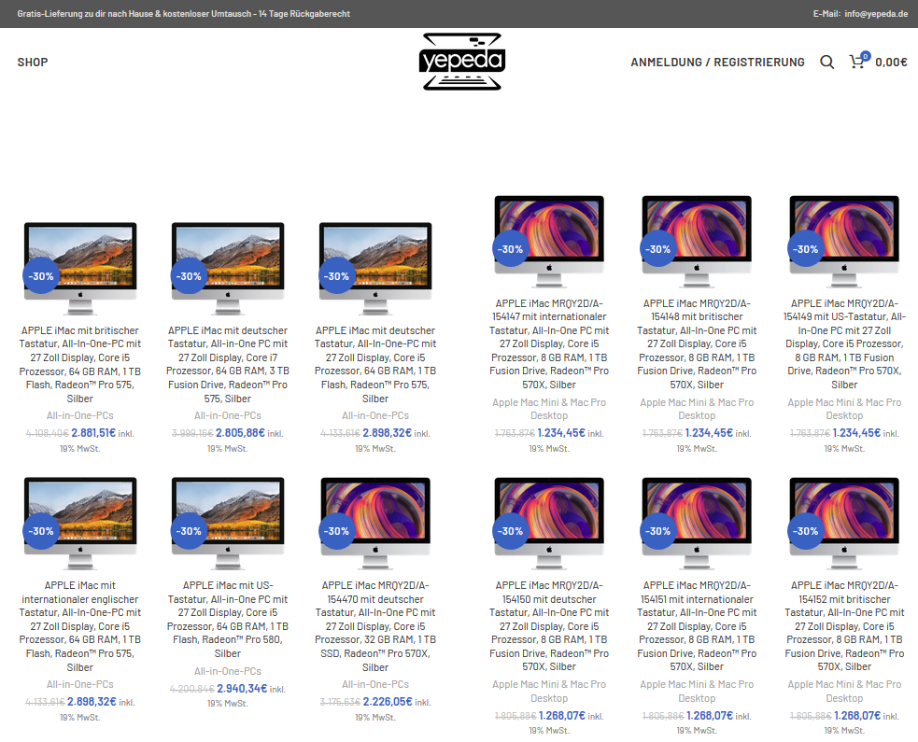
Task: Open the MRQY2D/A-154147 product title
Action: [x=549, y=344]
